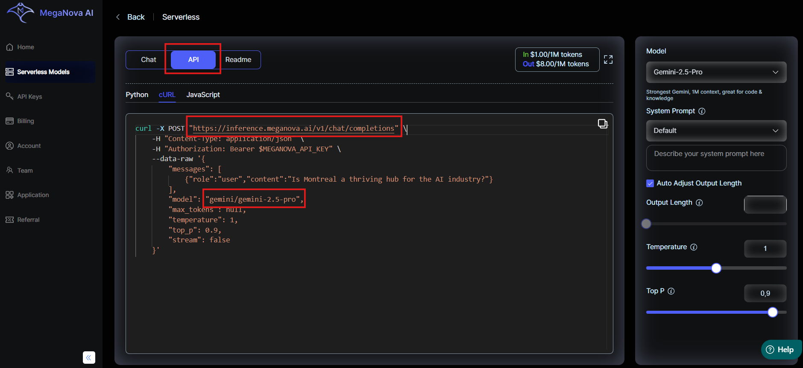Screen dimensions: 803x368
Task: Open the Readme tab
Action: click(x=238, y=60)
